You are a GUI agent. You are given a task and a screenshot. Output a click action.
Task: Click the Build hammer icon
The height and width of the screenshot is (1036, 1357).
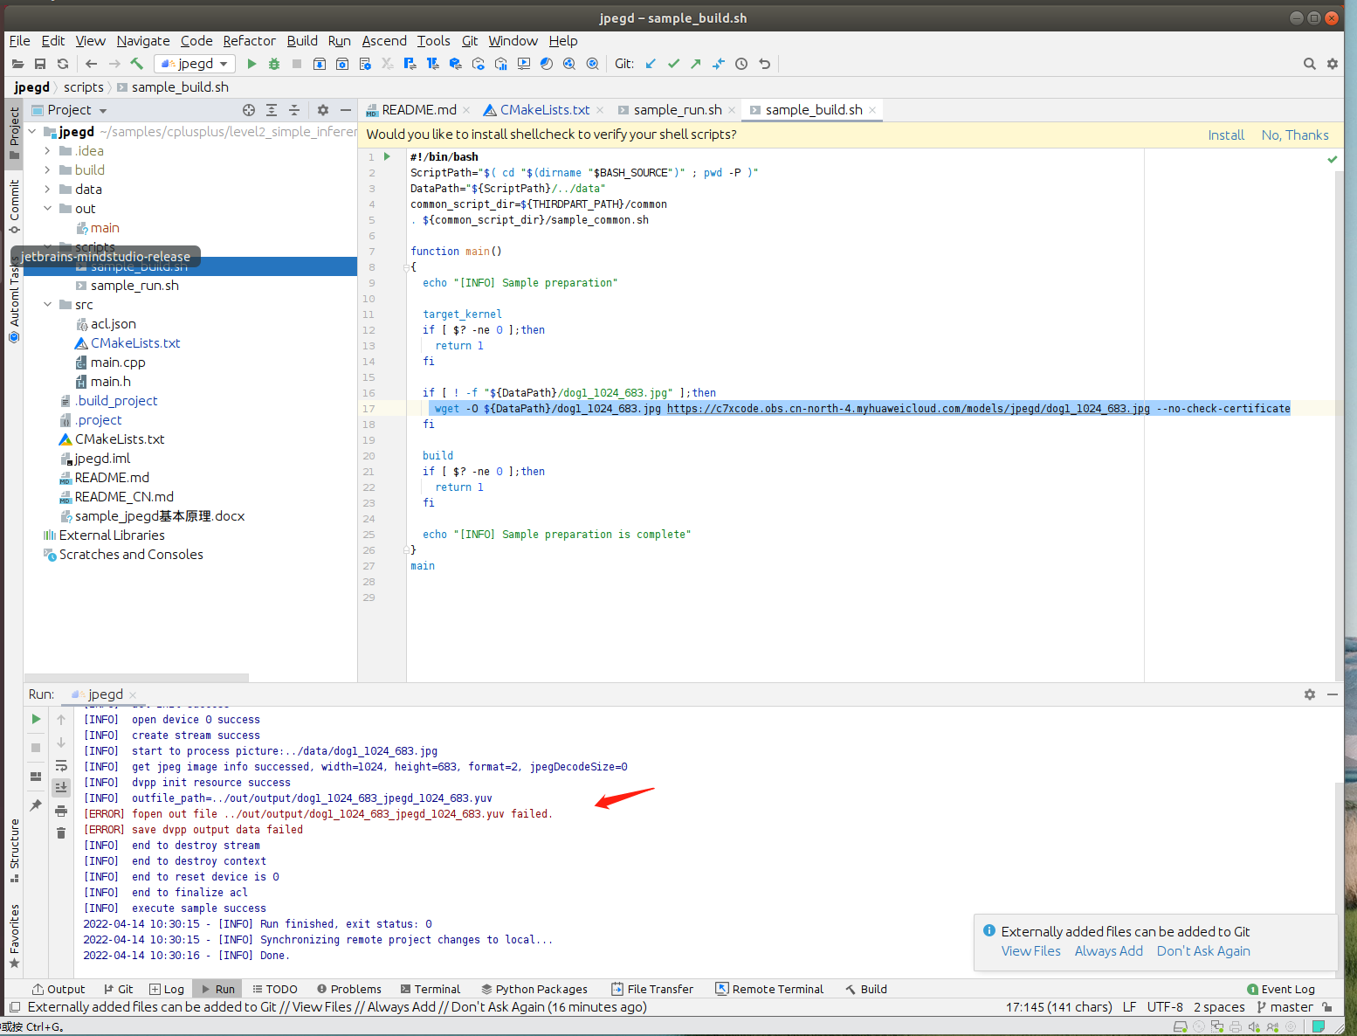point(137,64)
